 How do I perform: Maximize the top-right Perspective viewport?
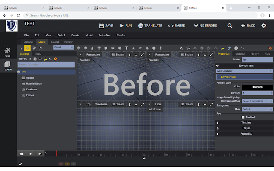[211, 55]
